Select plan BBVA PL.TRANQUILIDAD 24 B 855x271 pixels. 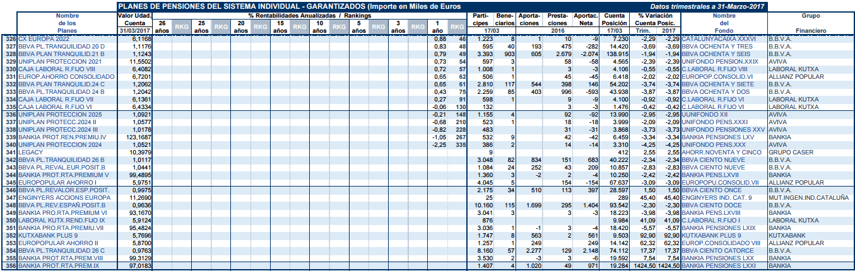[61, 91]
